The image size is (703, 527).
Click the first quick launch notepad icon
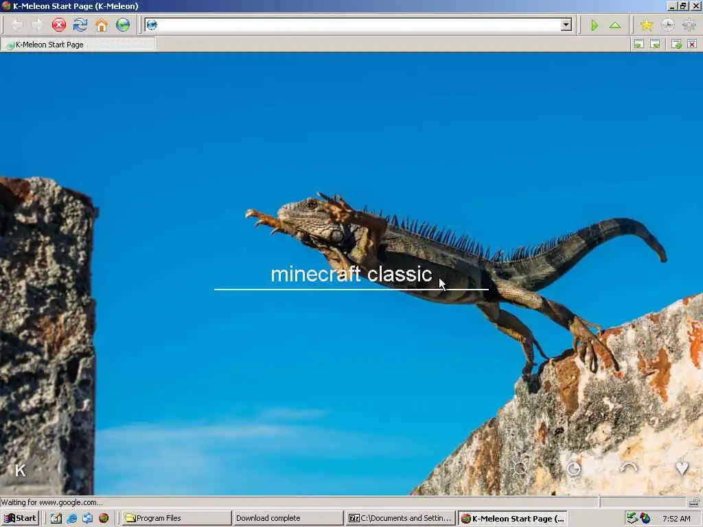56,518
